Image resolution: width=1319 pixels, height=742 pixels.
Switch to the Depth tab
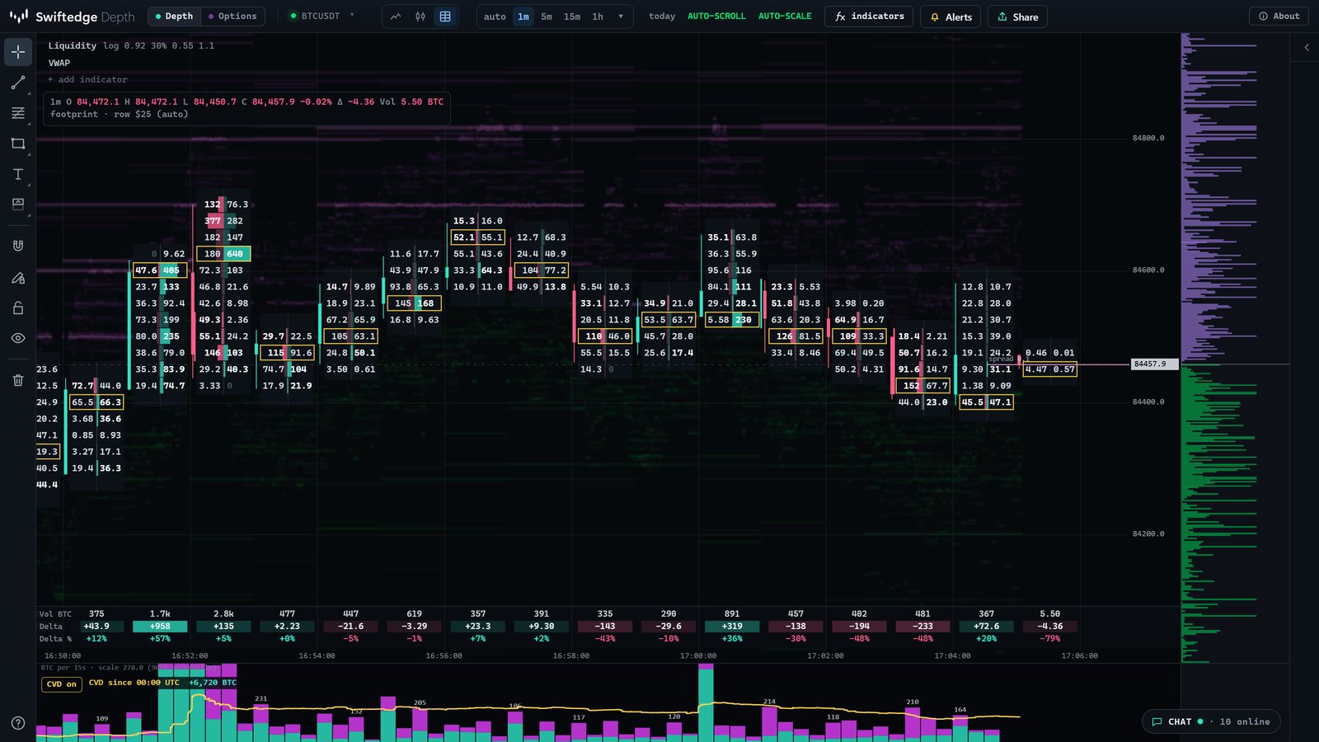[174, 16]
